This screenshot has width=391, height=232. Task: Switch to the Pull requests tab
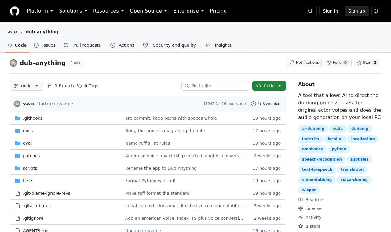pos(82,45)
